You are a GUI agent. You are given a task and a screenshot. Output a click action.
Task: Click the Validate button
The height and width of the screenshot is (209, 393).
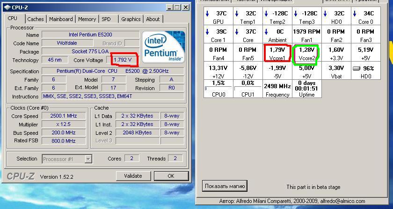pos(133,176)
